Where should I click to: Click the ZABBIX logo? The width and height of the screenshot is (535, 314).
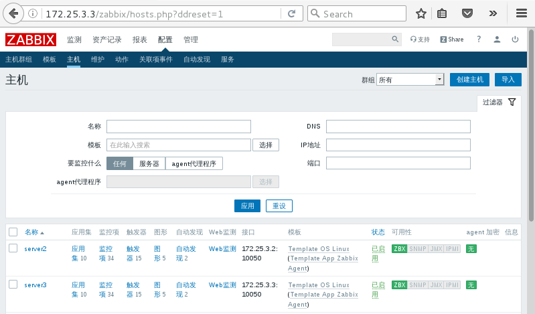coord(31,40)
